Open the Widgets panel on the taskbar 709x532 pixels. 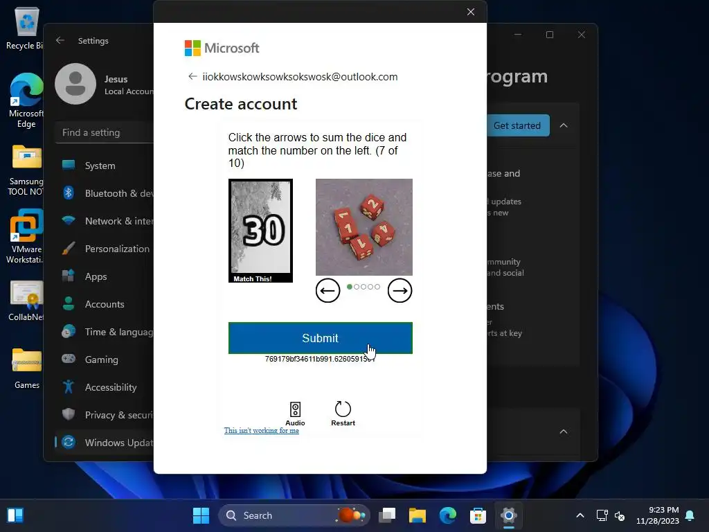(15, 515)
